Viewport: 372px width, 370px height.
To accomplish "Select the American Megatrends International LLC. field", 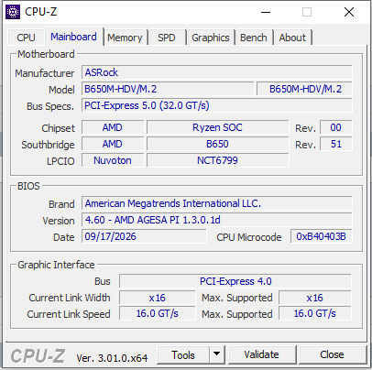I will (x=216, y=203).
